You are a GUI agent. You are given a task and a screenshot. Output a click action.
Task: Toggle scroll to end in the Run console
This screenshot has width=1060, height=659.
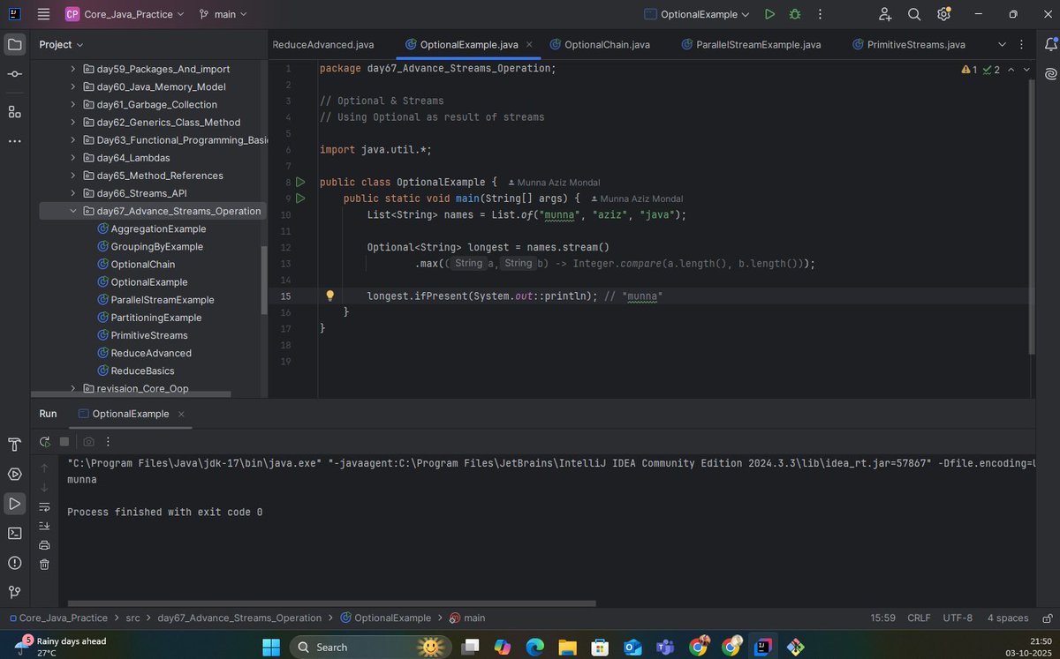pos(44,526)
